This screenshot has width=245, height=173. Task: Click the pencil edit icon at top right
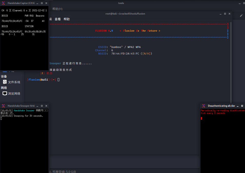[x=241, y=15]
